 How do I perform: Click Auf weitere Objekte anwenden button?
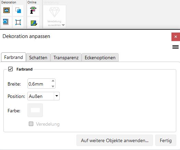(115, 140)
